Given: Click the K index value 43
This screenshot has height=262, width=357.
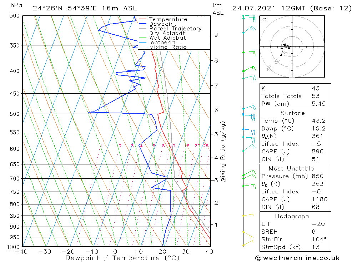Looking at the screenshot, I should click(x=316, y=88).
